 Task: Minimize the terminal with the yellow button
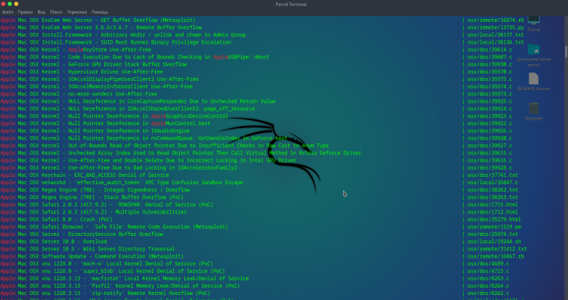coord(16,4)
